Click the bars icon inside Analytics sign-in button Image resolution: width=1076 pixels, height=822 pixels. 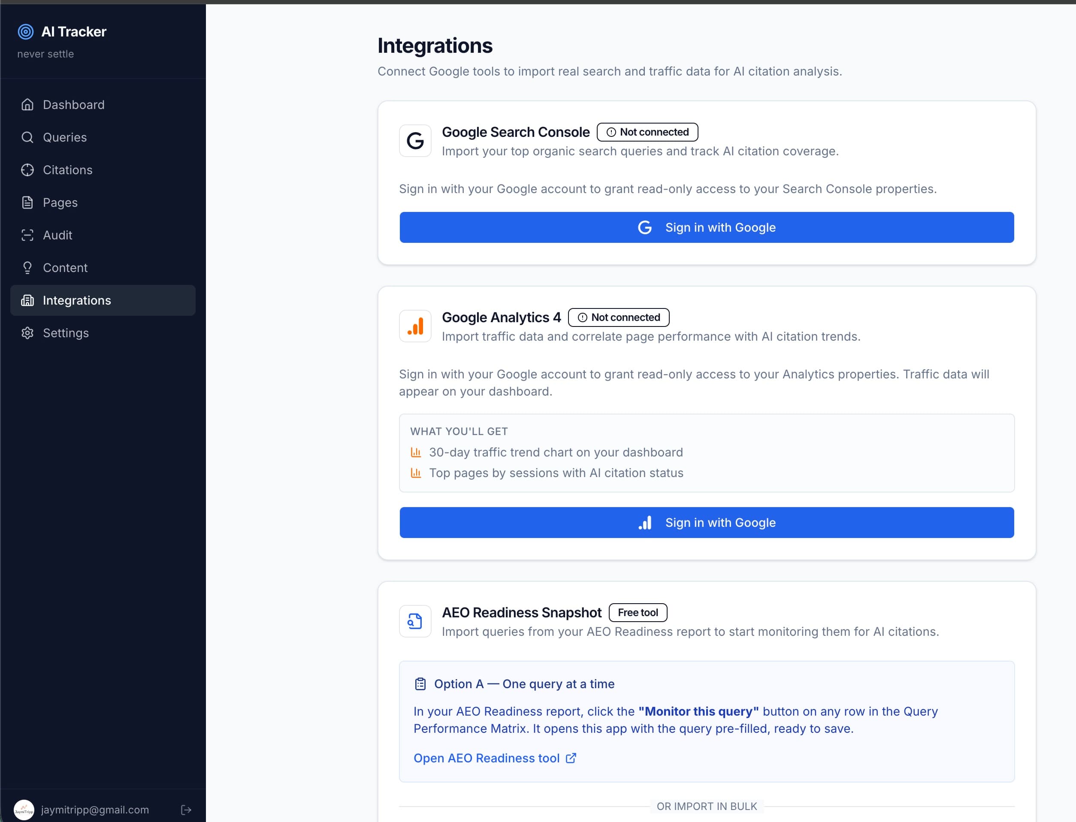[x=645, y=523]
